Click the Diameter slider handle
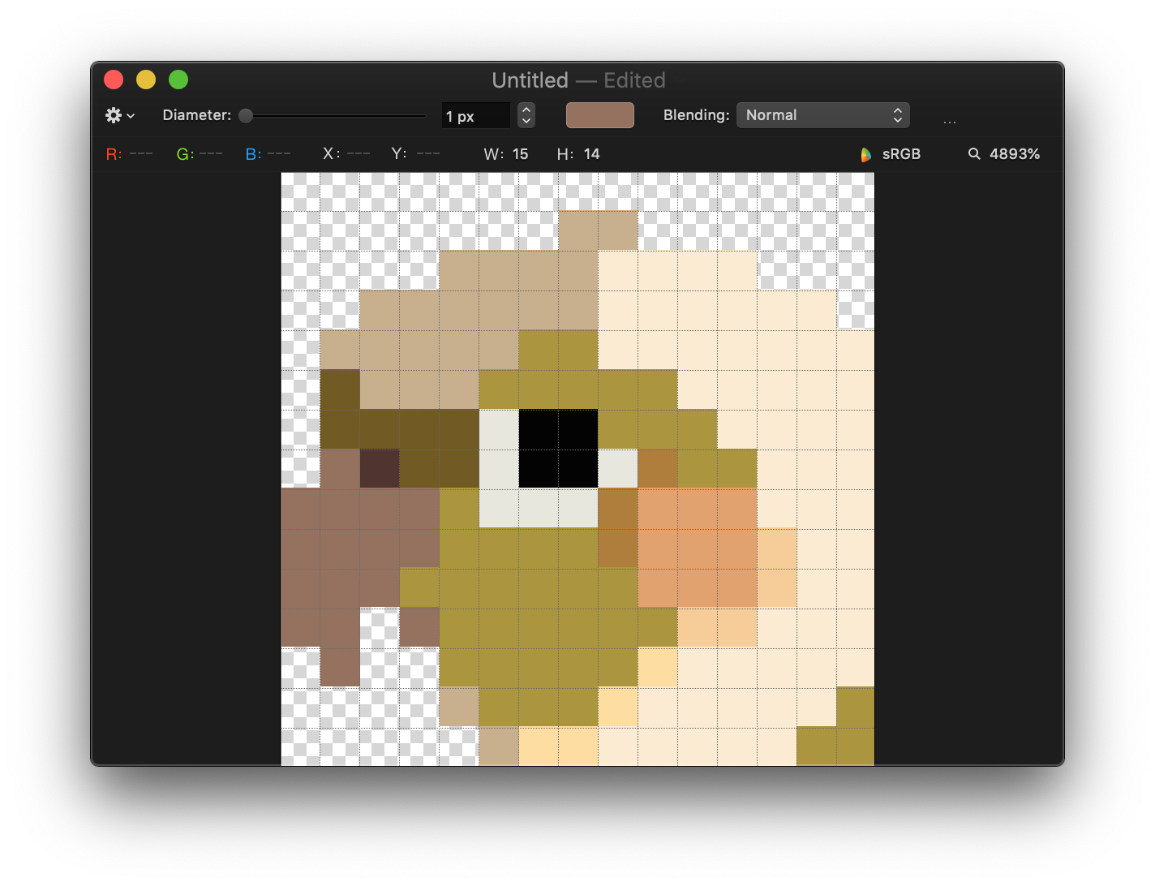Viewport: 1155px width, 886px height. coord(246,115)
